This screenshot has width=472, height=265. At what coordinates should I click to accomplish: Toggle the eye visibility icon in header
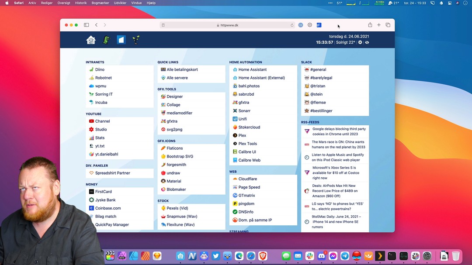[367, 42]
